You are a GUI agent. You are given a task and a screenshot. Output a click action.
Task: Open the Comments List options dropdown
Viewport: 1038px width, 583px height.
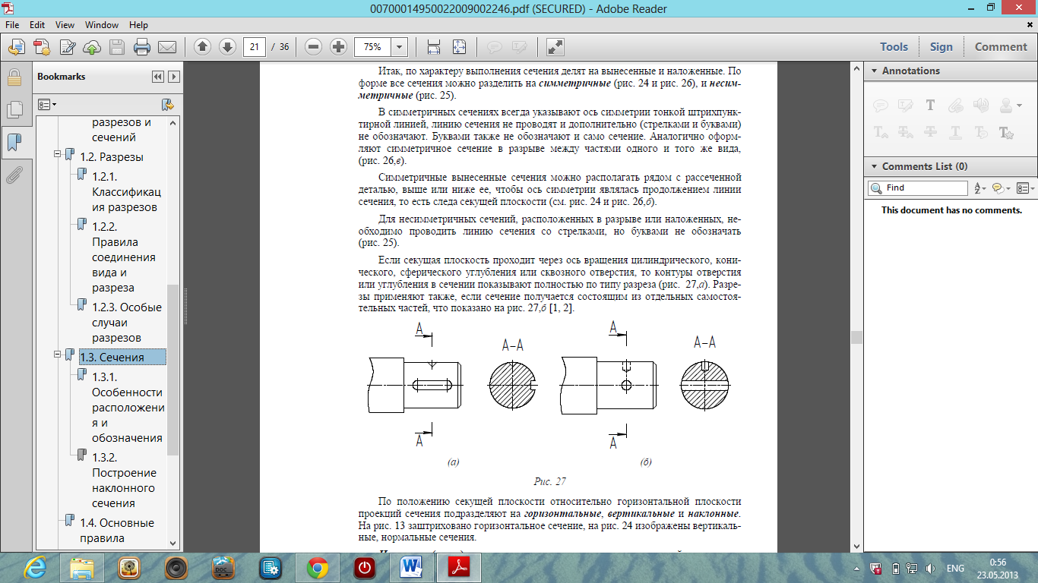[1026, 188]
